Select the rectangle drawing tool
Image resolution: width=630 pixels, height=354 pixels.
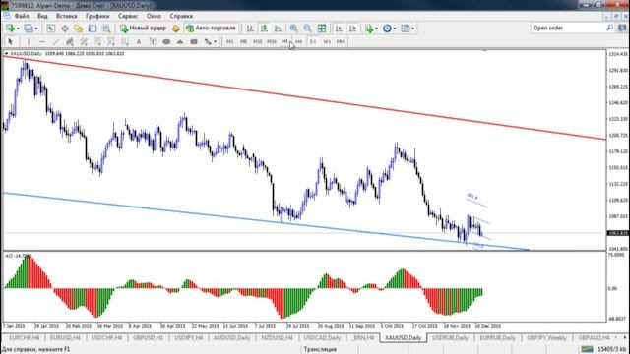click(x=194, y=41)
